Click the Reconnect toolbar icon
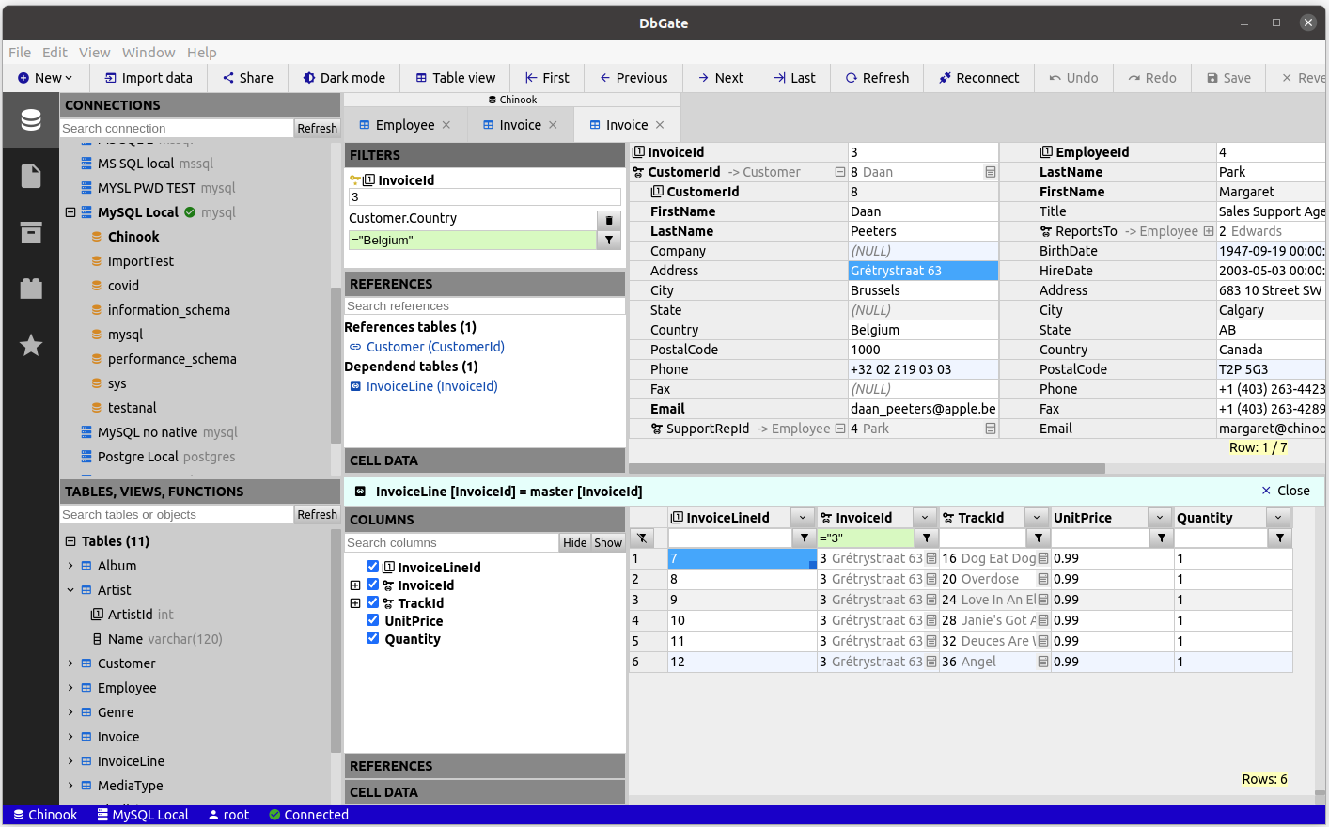1329x827 pixels. click(945, 78)
